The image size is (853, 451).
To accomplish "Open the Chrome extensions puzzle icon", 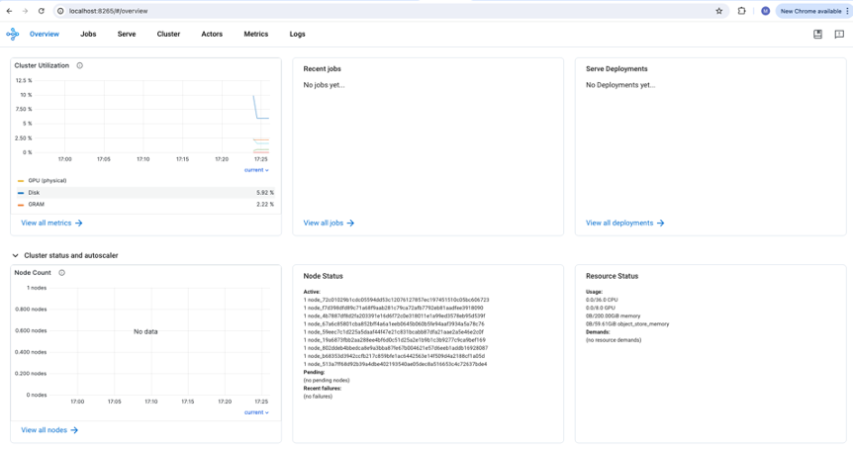I will [x=741, y=11].
